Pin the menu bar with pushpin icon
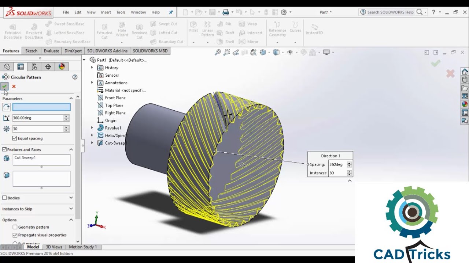Image resolution: width=469 pixels, height=263 pixels. pos(171,12)
